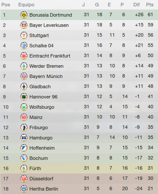Sort table by Pts column header
The width and height of the screenshot is (158, 194).
[x=150, y=5]
